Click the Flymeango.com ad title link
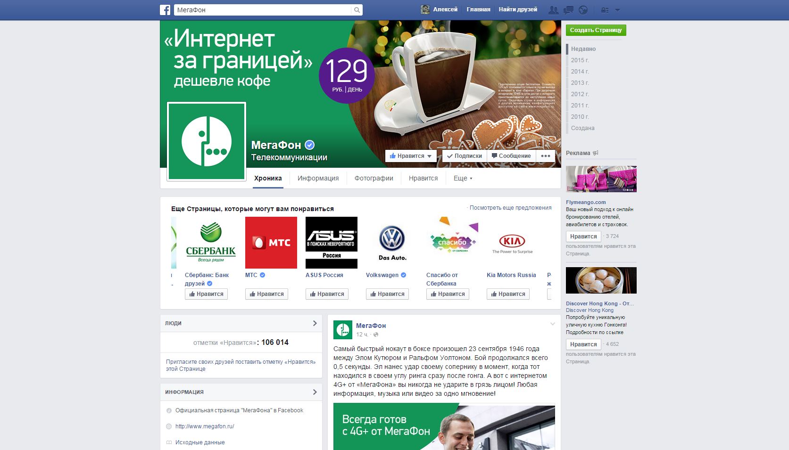This screenshot has height=450, width=789. pyautogui.click(x=586, y=202)
